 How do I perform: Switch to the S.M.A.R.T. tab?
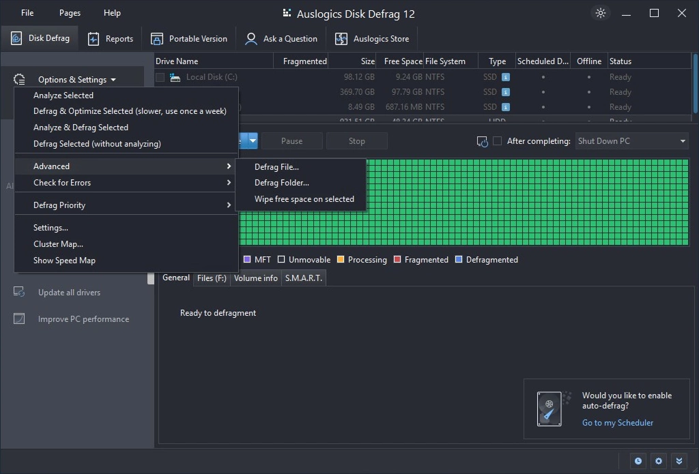pos(303,278)
